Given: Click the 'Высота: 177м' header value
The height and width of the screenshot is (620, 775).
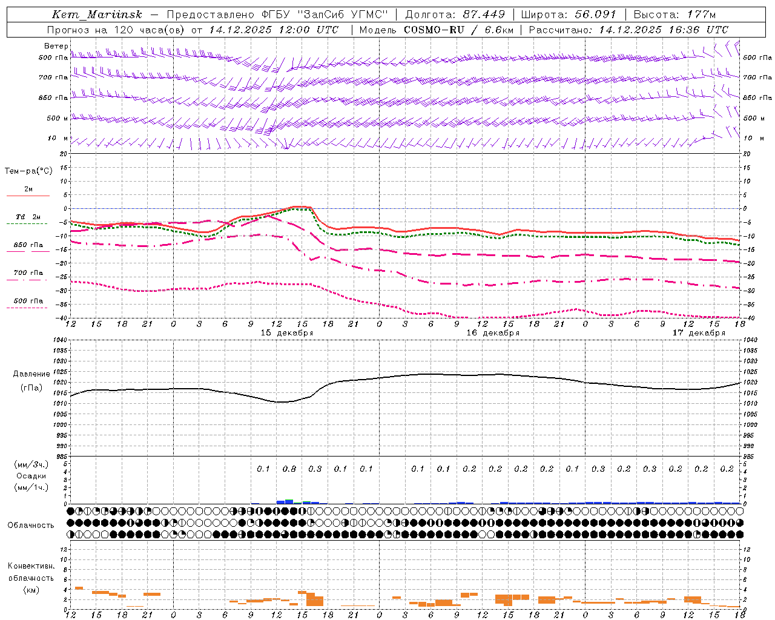Looking at the screenshot, I should click(674, 15).
